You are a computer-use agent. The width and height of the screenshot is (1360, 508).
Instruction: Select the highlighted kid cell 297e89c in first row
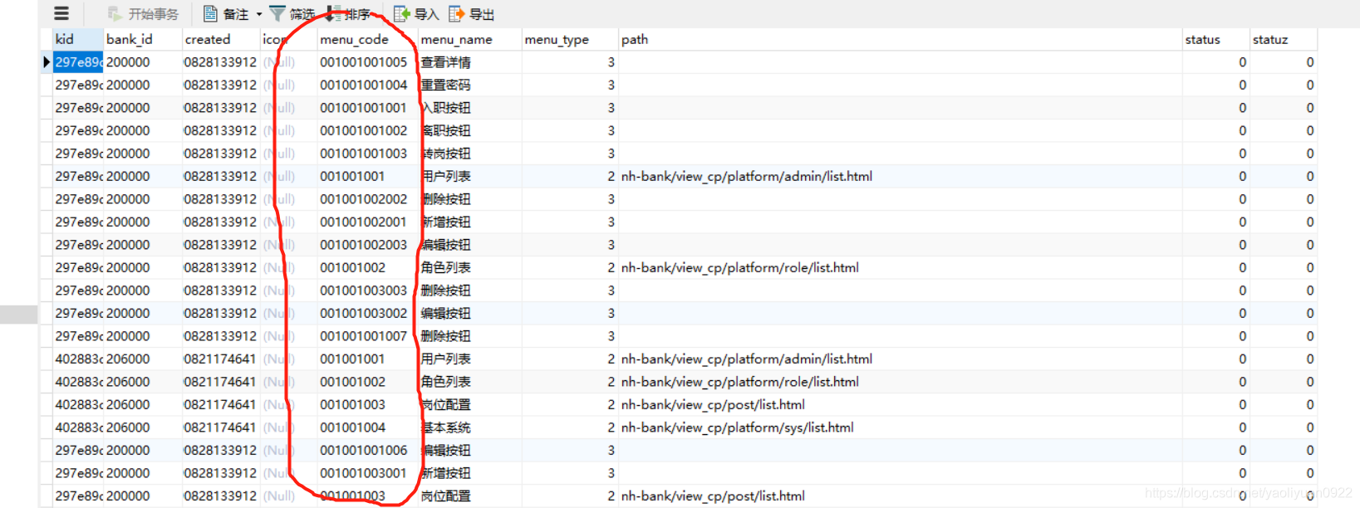[78, 62]
